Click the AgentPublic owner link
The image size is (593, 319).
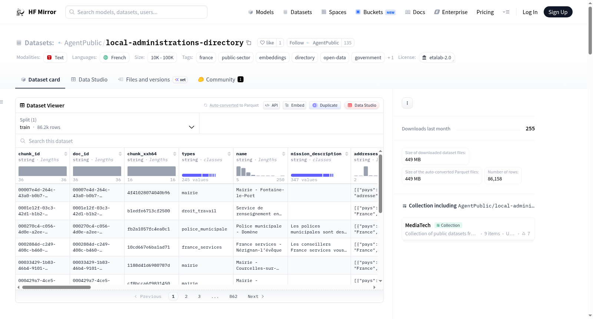click(83, 43)
